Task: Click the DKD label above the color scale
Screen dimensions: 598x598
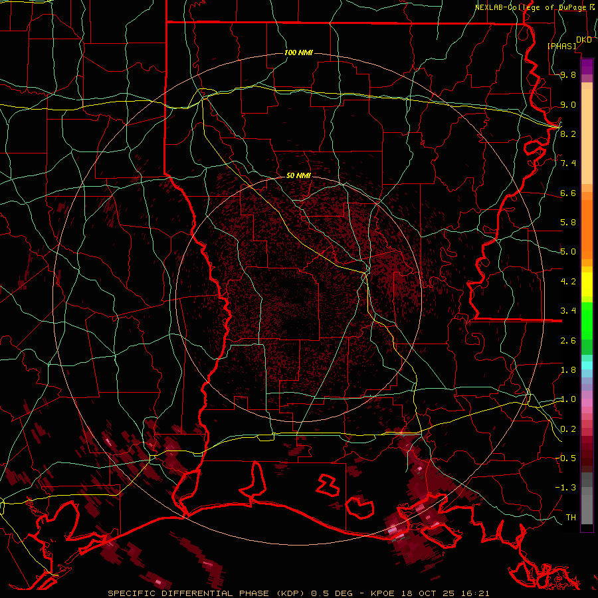Action: click(x=583, y=40)
